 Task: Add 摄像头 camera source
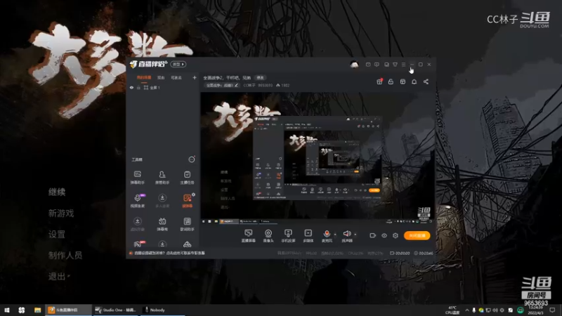coord(268,236)
